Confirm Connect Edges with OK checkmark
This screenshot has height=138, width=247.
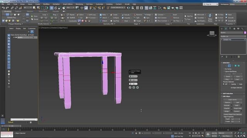click(130, 88)
